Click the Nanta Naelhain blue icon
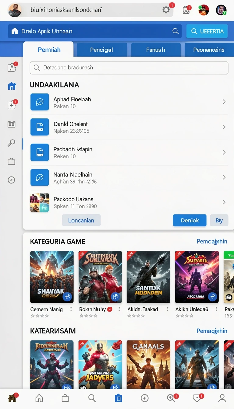 click(40, 177)
